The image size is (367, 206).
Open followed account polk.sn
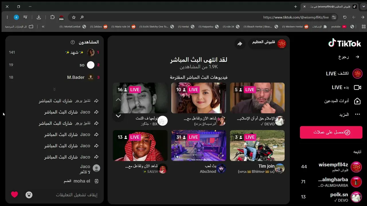point(331,197)
